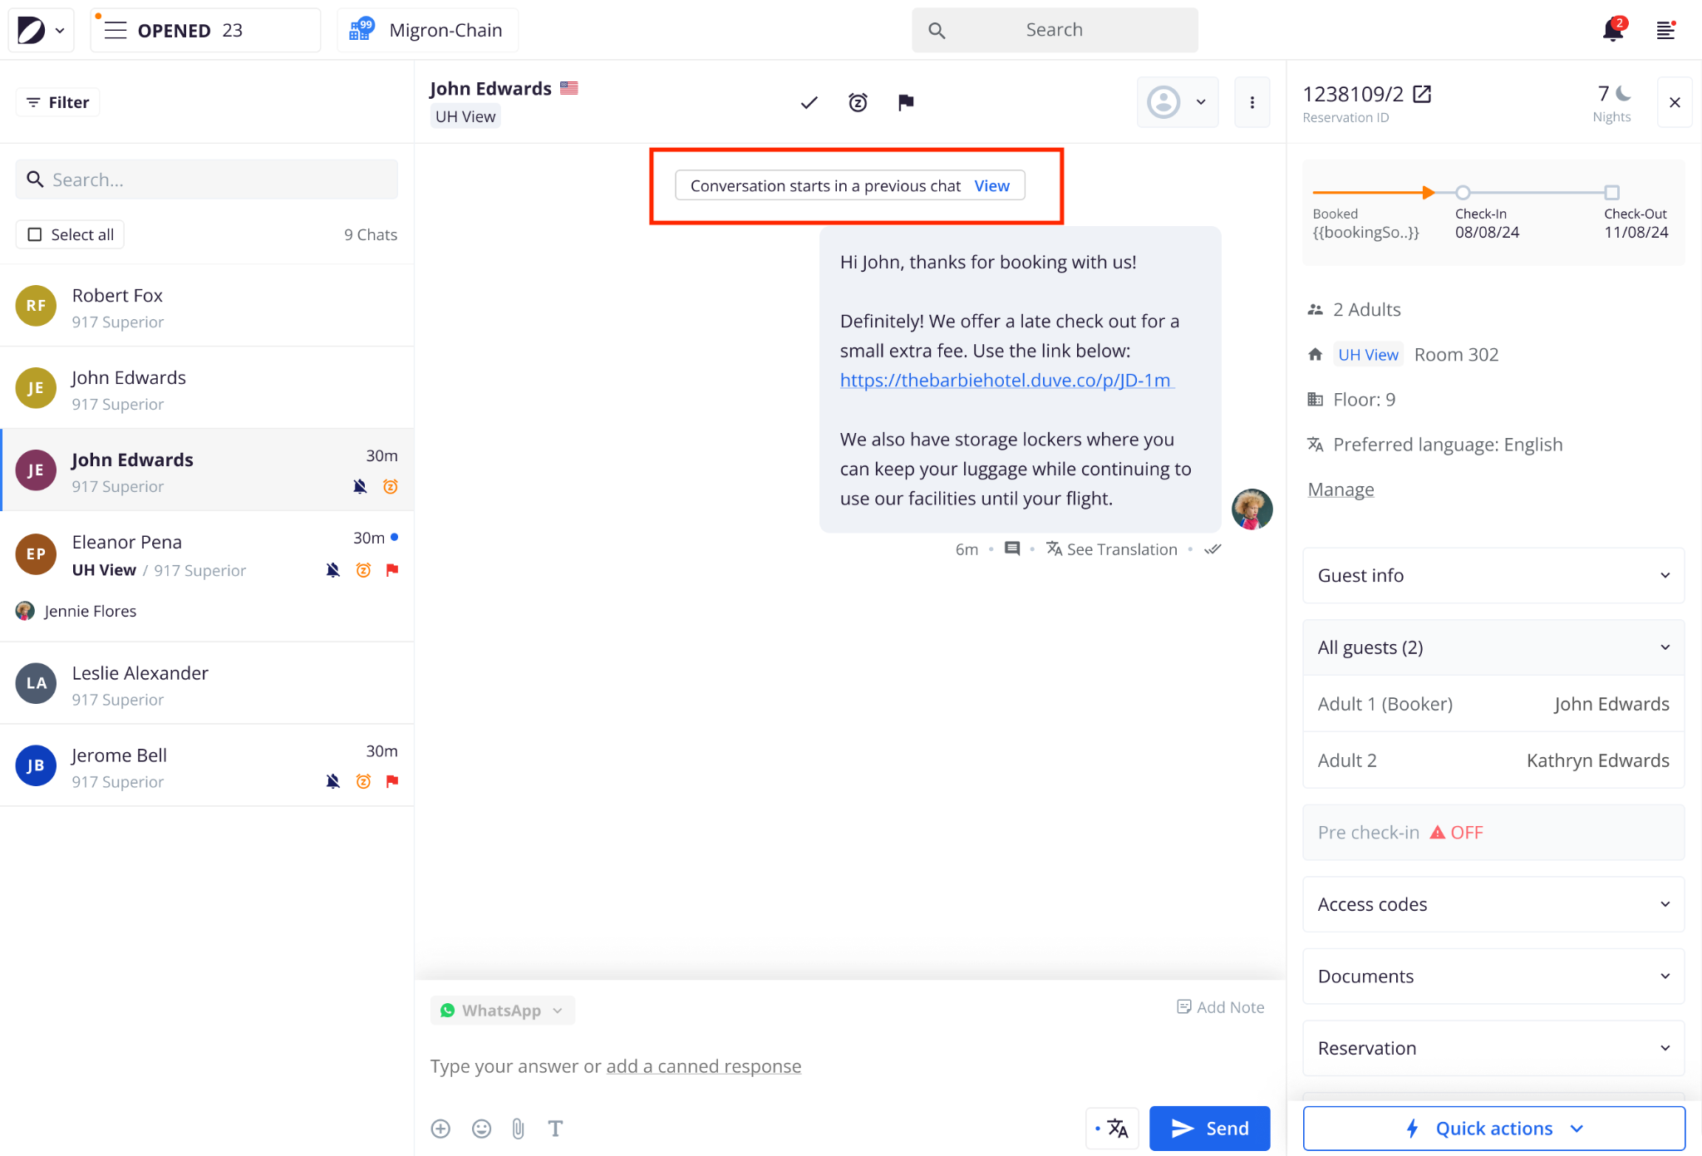Click the Check-In timeline marker
Screen dimensions: 1702x1156
(x=1463, y=193)
